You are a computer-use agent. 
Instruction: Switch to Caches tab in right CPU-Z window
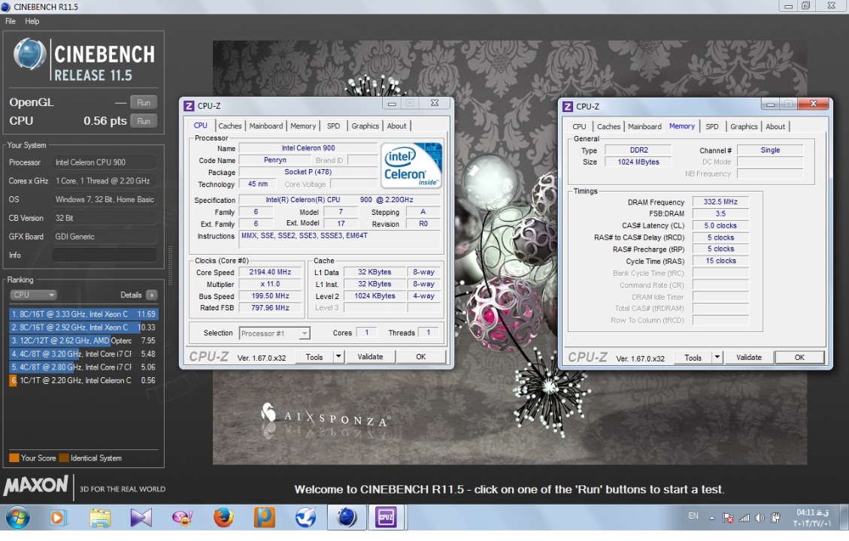click(608, 126)
